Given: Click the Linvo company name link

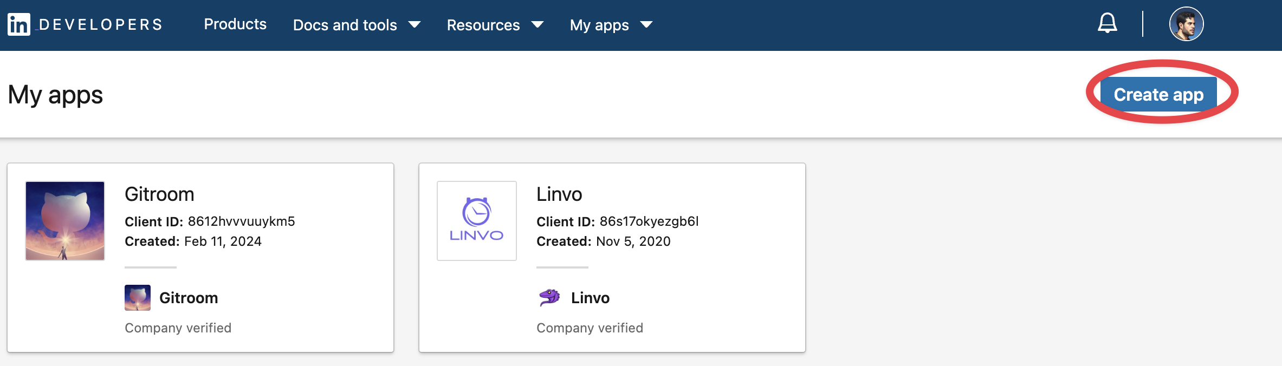Looking at the screenshot, I should [x=590, y=298].
